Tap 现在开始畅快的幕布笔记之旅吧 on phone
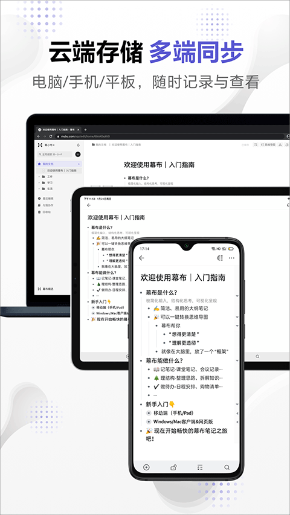The height and width of the screenshot is (515, 290). click(187, 435)
